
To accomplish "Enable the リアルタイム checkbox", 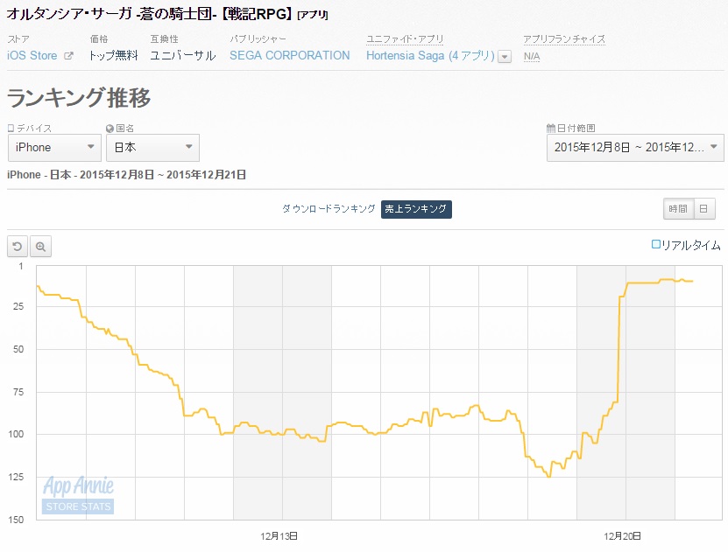I will click(655, 244).
